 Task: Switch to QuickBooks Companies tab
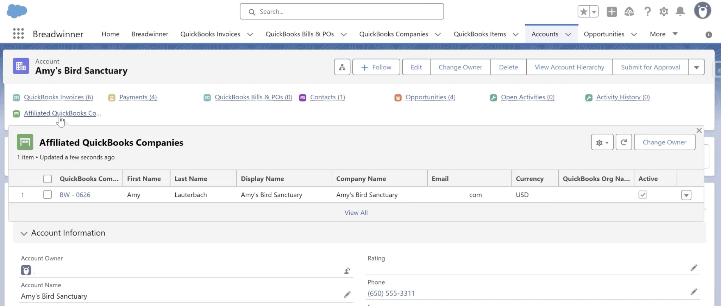tap(394, 34)
